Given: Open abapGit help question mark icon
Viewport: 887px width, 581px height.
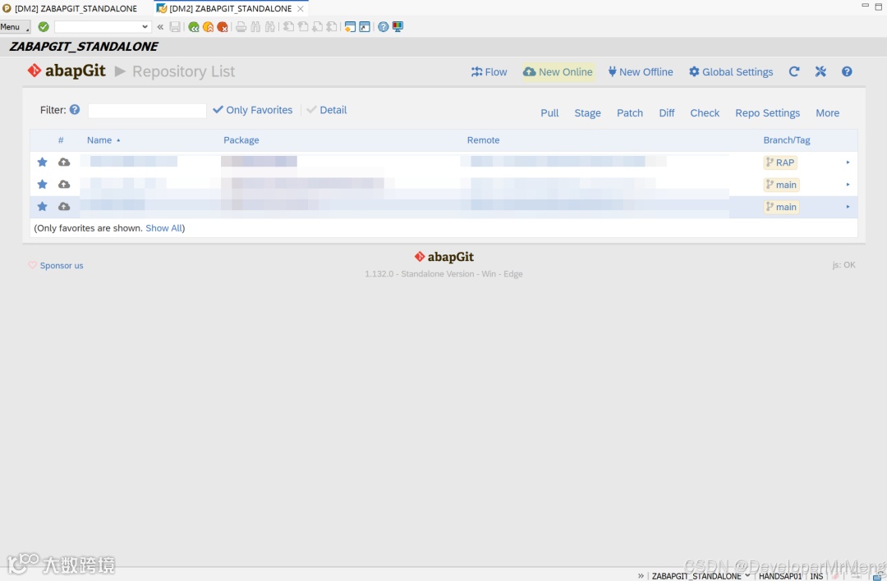Looking at the screenshot, I should (847, 71).
